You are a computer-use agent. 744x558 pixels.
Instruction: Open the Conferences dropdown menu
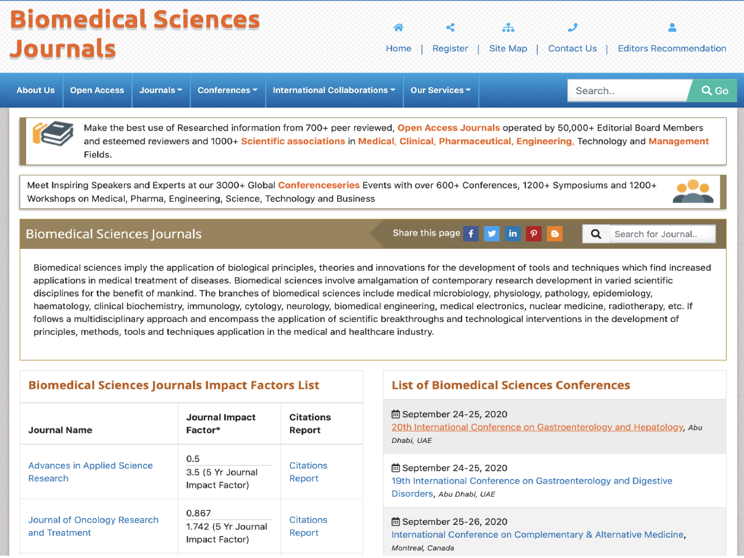click(228, 90)
